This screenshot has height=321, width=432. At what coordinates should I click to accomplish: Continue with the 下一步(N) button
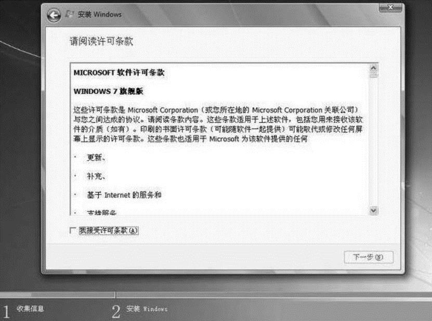(x=369, y=258)
